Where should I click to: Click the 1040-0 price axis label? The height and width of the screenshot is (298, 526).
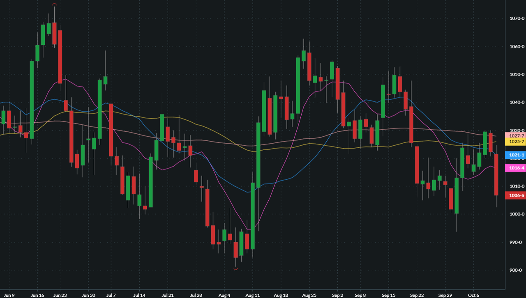(x=517, y=102)
